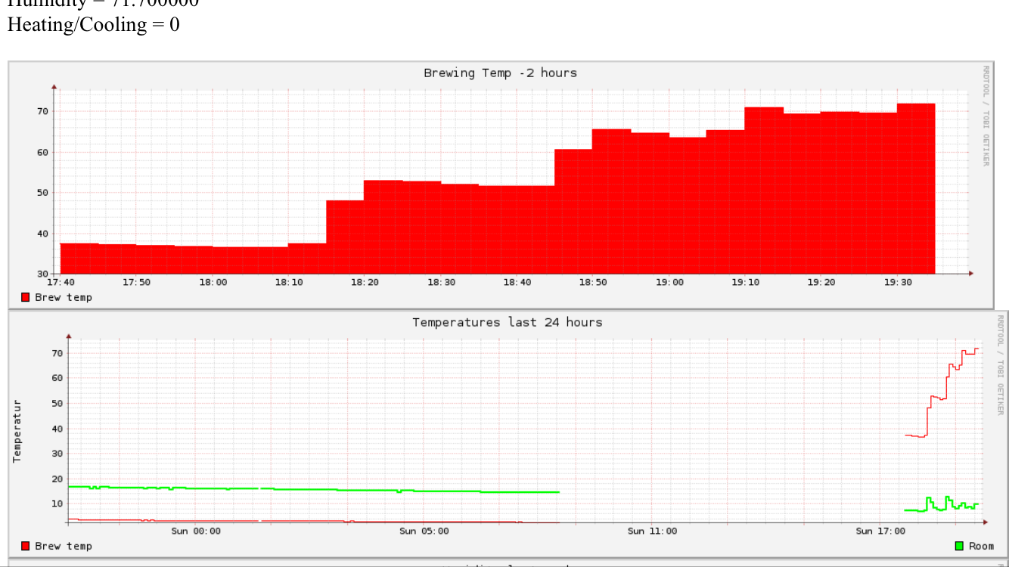Click the red Brew temp swatch under Brewing Temp graph
Image resolution: width=1009 pixels, height=567 pixels.
pyautogui.click(x=25, y=297)
